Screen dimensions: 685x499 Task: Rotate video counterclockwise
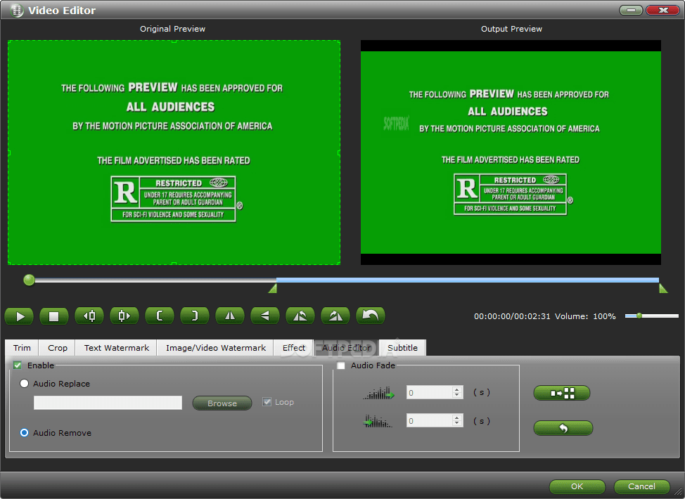click(x=300, y=316)
